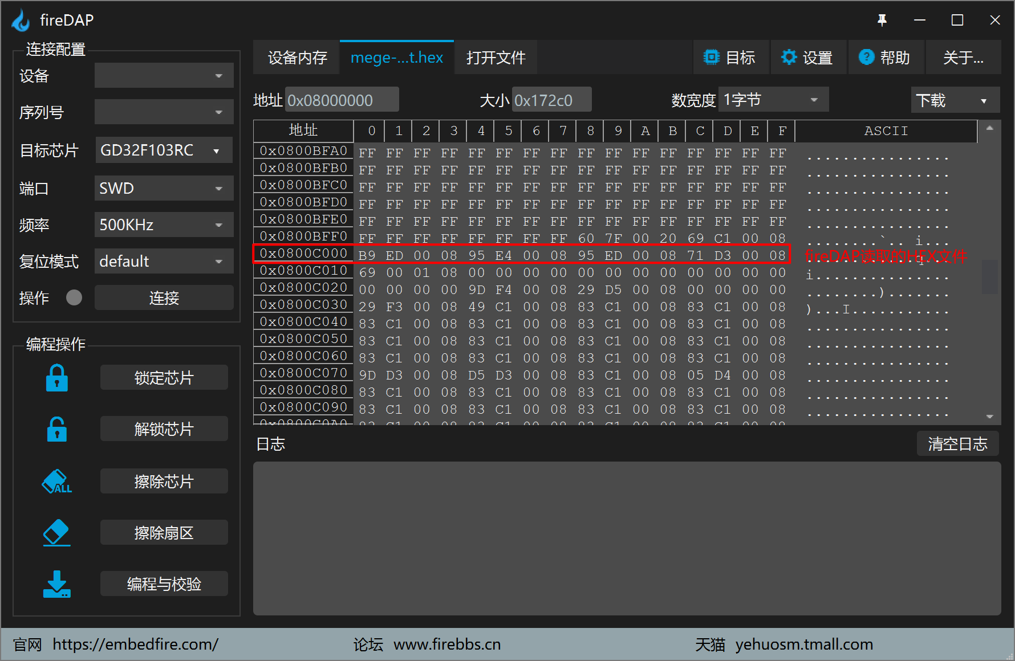Click address row 0x0800C010
The image size is (1015, 661).
tap(303, 271)
